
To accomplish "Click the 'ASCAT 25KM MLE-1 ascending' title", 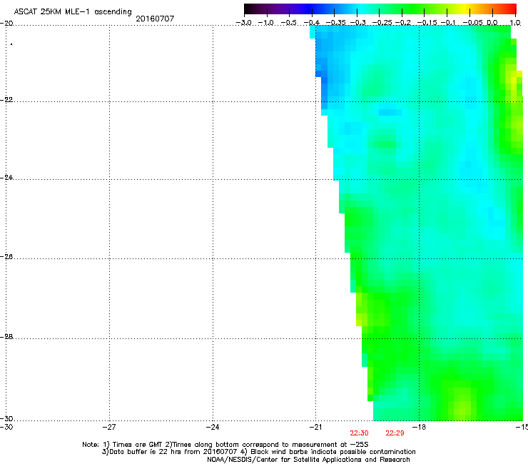I will pyautogui.click(x=73, y=12).
